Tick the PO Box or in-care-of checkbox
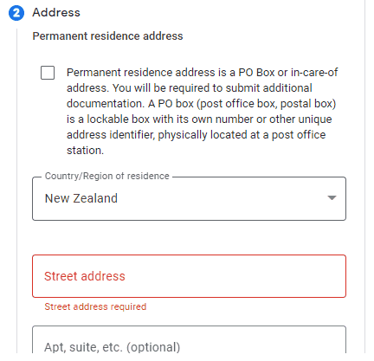374x361 pixels. coord(48,73)
